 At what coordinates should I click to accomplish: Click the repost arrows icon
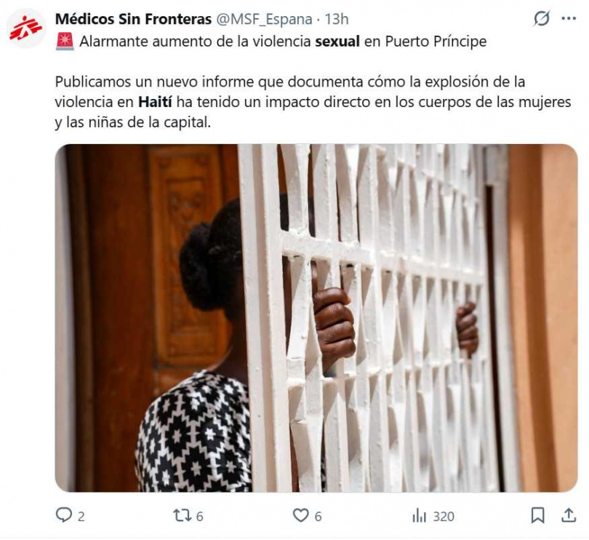[x=182, y=515]
